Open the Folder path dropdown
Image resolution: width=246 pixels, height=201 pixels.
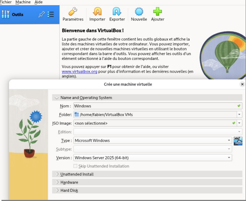coord(239,115)
